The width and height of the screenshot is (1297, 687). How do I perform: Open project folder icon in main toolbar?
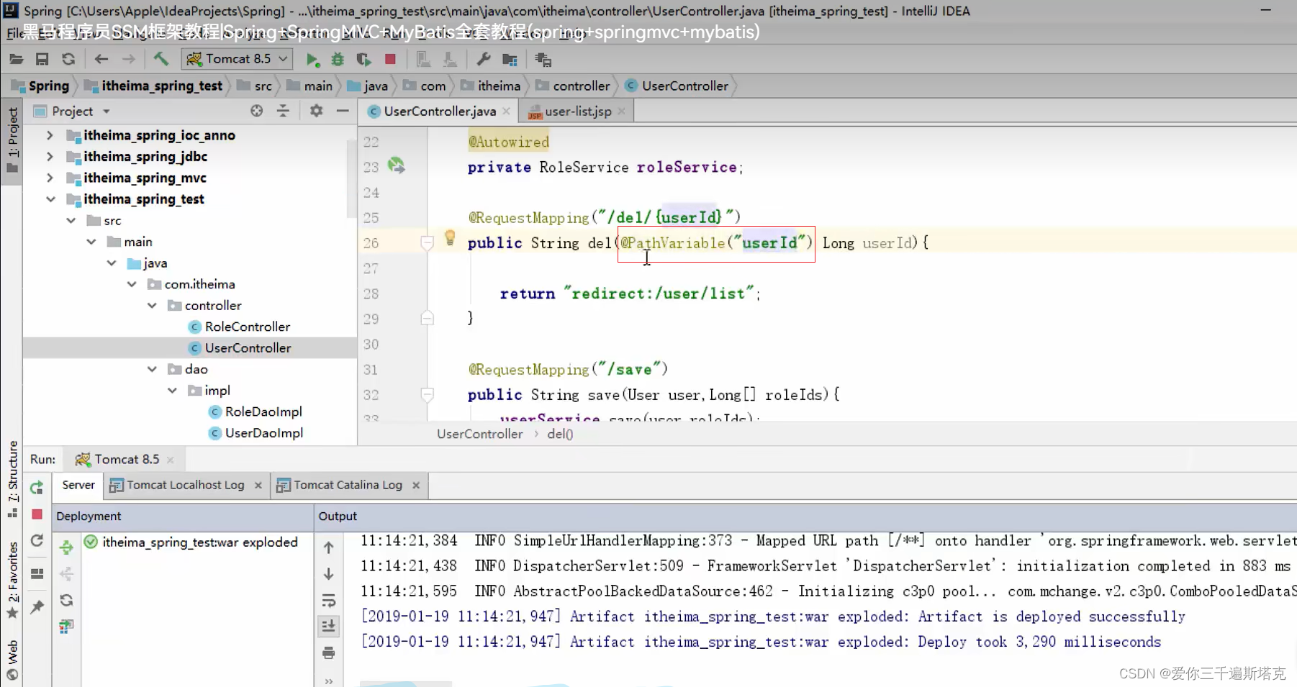point(17,59)
